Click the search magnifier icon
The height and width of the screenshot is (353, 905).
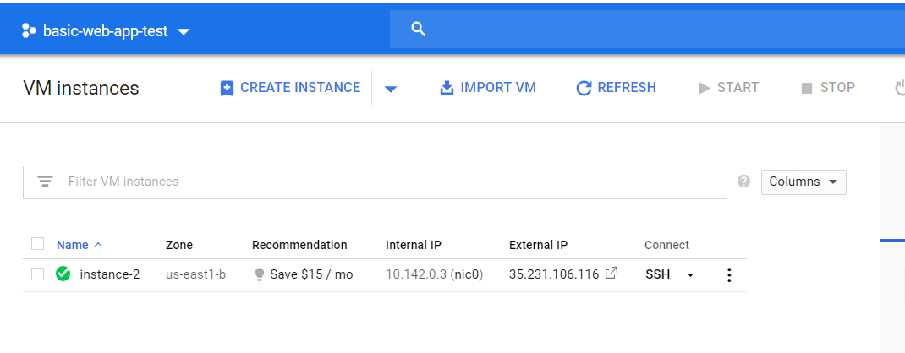417,30
